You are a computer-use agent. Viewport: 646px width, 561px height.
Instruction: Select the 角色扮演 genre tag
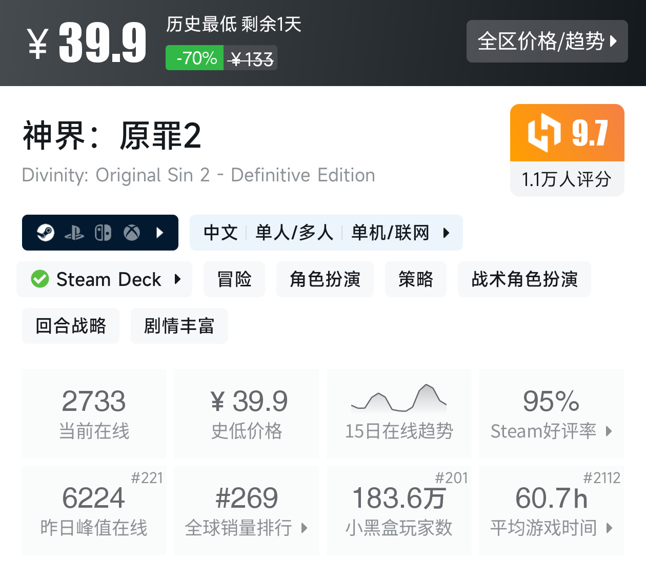pos(325,279)
